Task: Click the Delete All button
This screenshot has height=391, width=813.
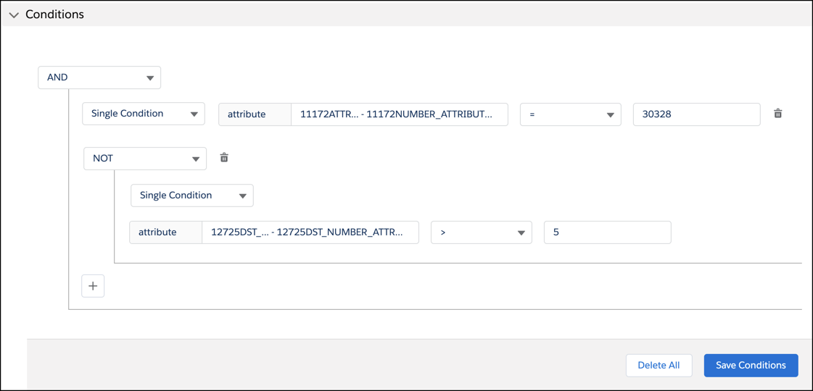Action: 659,366
